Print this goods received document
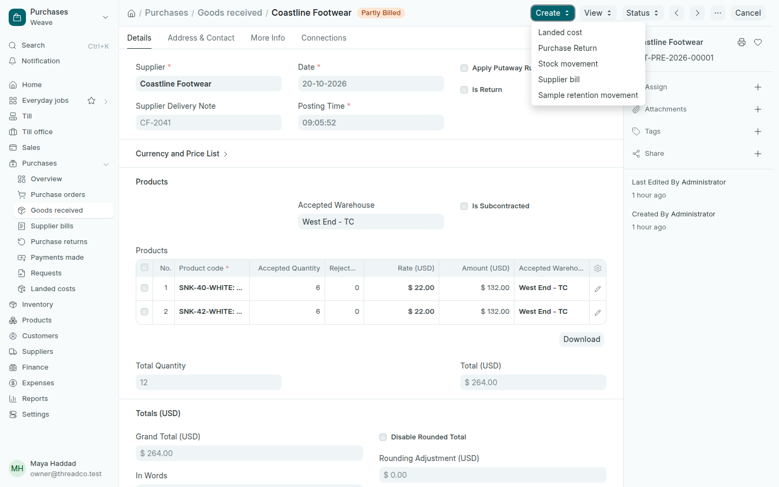The width and height of the screenshot is (779, 487). coord(742,42)
